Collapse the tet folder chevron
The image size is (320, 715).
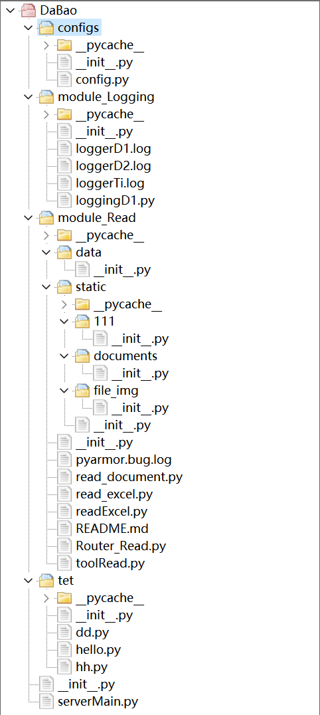[29, 581]
